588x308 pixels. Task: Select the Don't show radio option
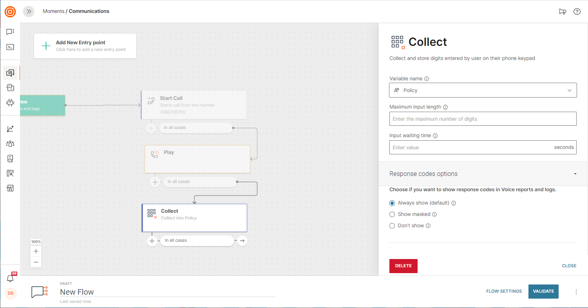(392, 226)
